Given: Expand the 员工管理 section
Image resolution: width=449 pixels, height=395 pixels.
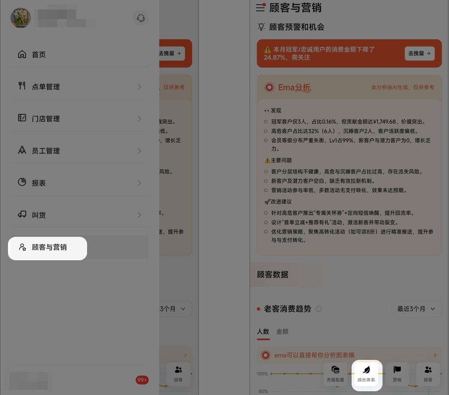Looking at the screenshot, I should [x=80, y=151].
